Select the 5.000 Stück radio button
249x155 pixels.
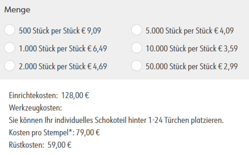click(x=136, y=30)
